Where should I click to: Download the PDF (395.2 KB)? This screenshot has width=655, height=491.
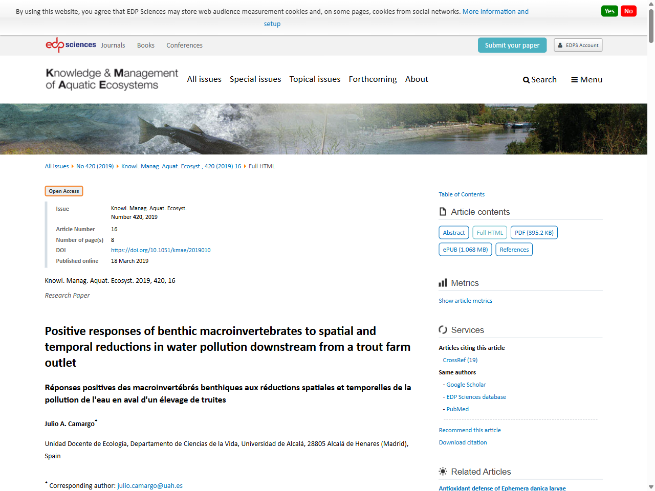(x=534, y=232)
